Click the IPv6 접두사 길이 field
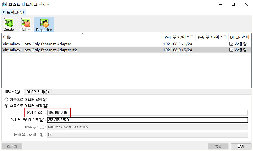 (x=148, y=134)
